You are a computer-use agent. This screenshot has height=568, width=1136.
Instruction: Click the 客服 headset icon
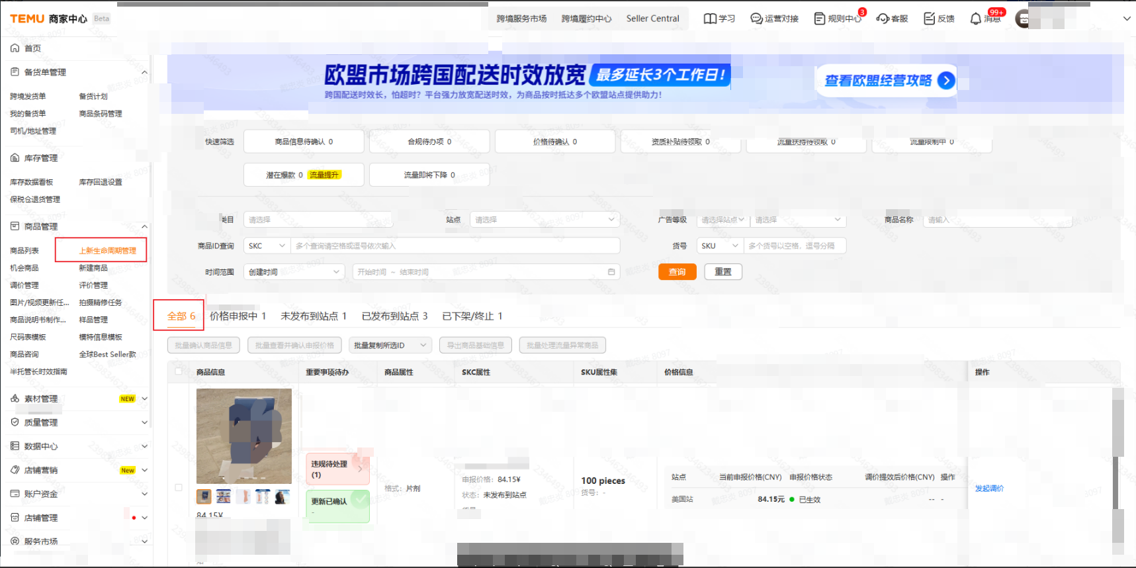[x=883, y=19]
